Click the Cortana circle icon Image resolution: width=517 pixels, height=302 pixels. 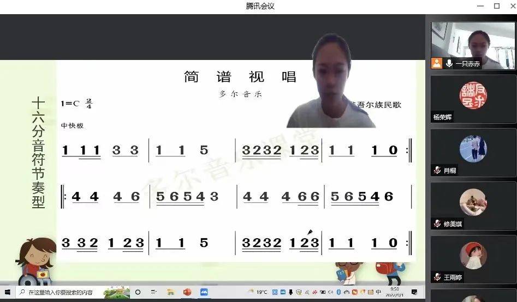(x=138, y=292)
